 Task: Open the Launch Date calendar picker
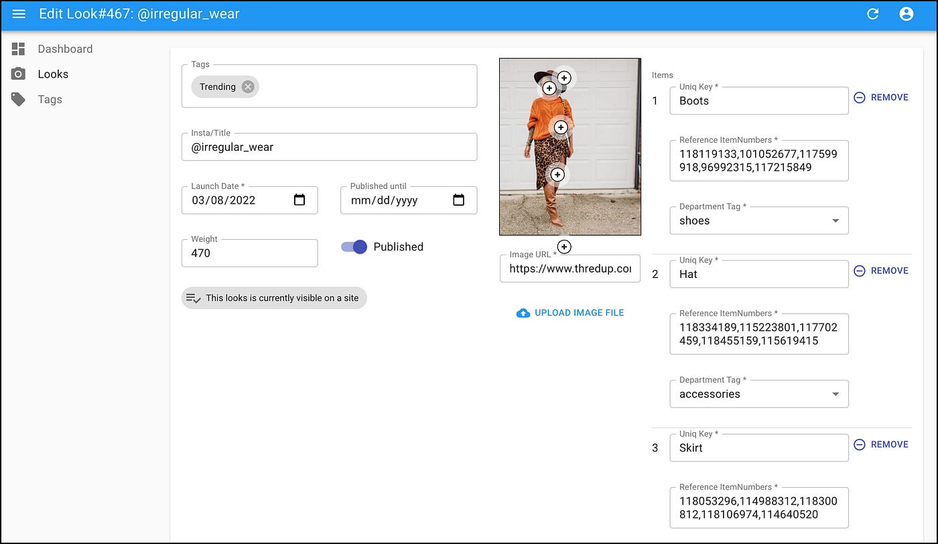(299, 200)
